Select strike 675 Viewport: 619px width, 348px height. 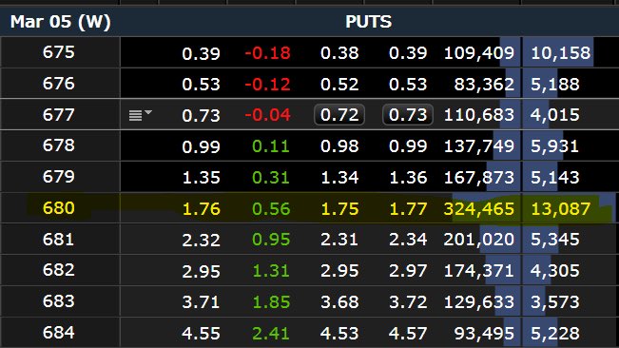(59, 52)
